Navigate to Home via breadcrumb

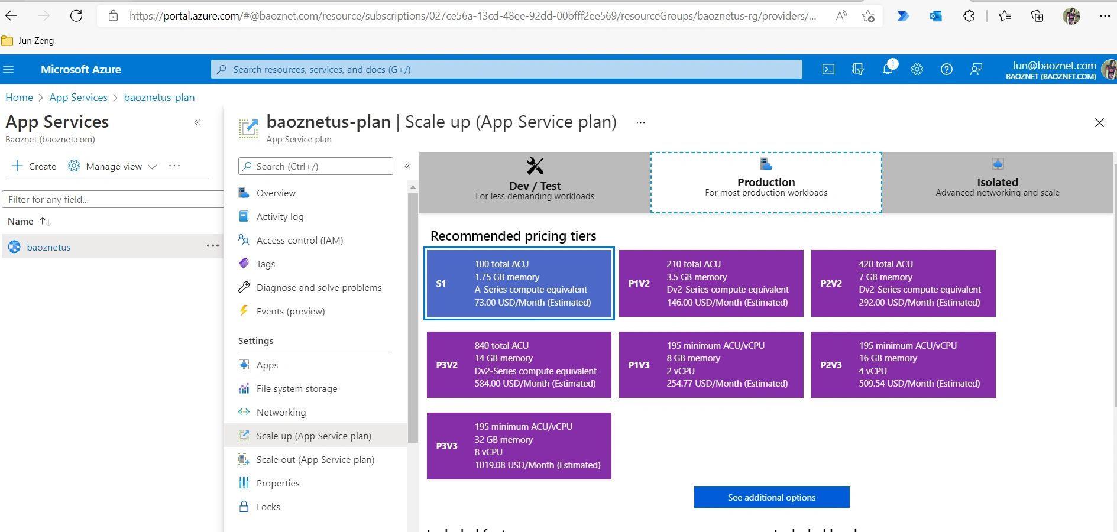click(19, 97)
